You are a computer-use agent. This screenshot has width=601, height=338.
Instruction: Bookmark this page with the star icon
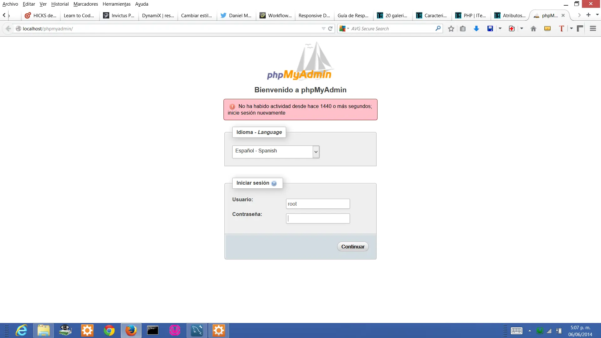(x=451, y=28)
